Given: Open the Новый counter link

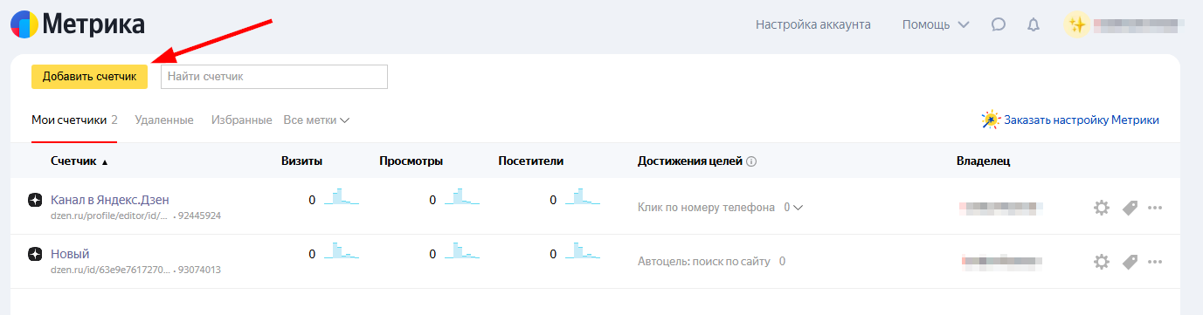Looking at the screenshot, I should point(70,254).
